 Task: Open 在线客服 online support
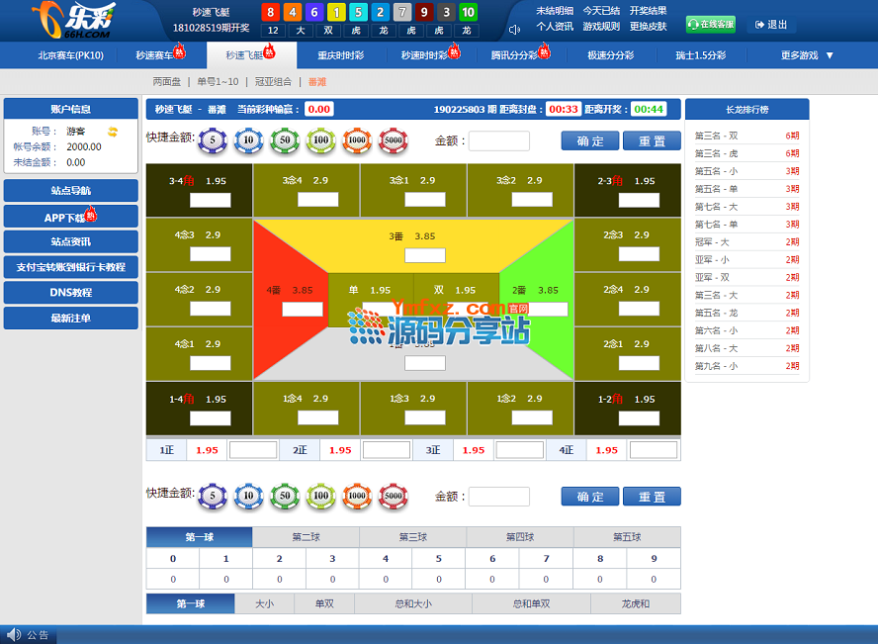tap(710, 25)
